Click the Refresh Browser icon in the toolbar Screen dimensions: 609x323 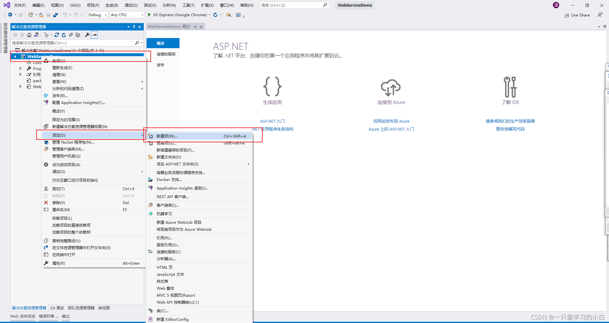[x=215, y=15]
